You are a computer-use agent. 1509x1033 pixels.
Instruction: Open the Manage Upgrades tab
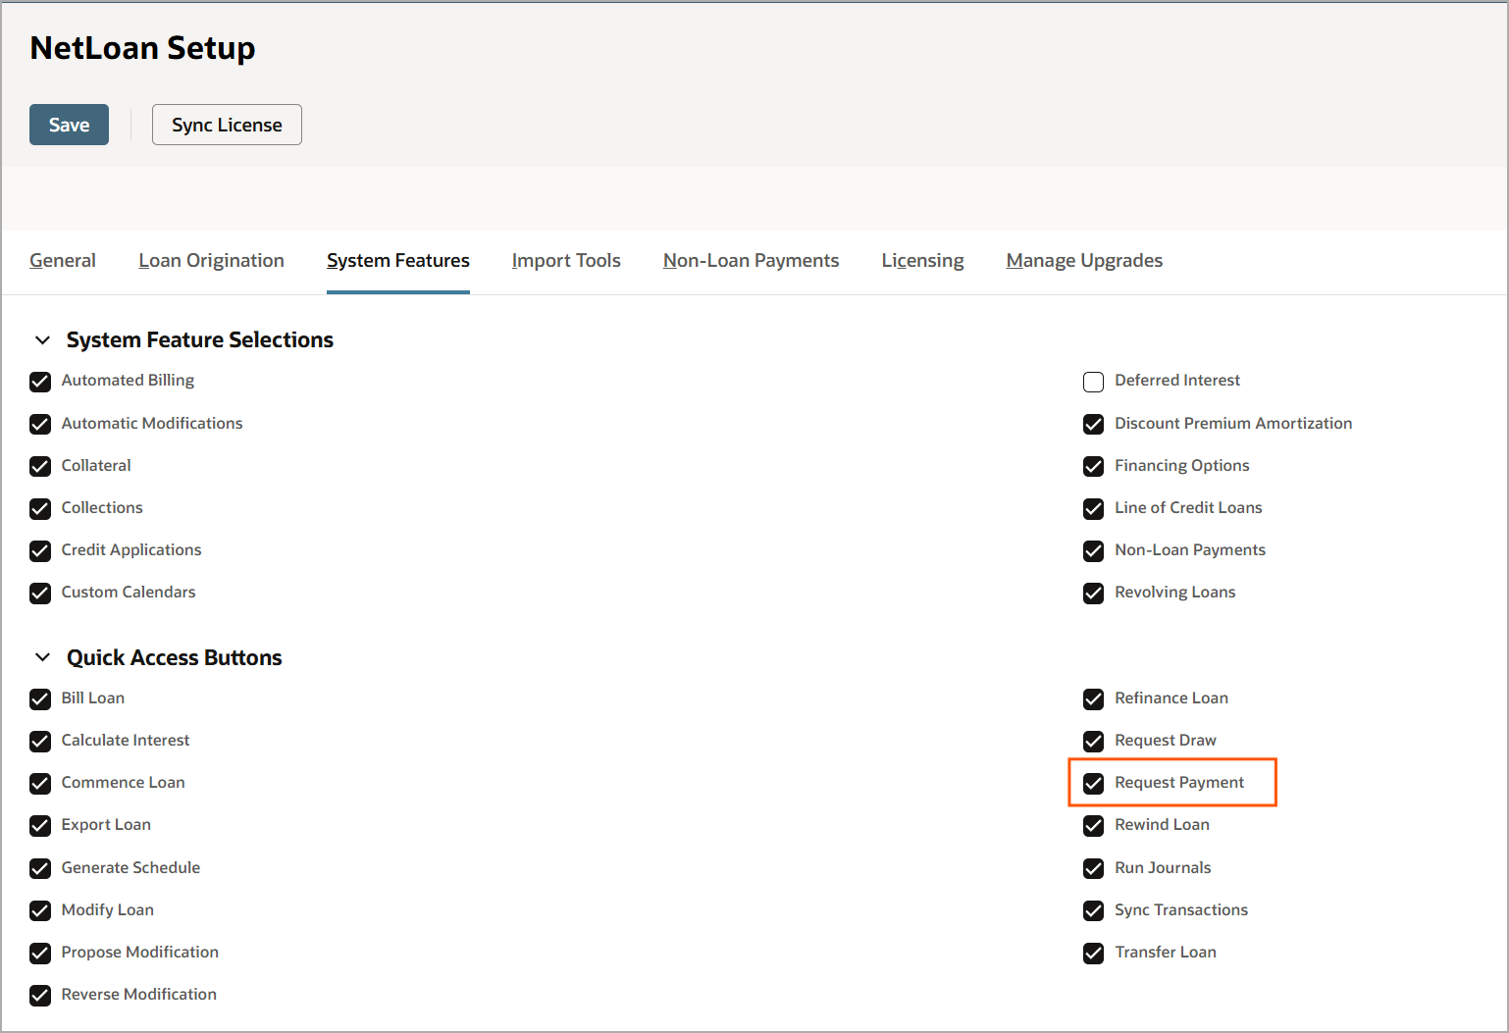coord(1084,260)
